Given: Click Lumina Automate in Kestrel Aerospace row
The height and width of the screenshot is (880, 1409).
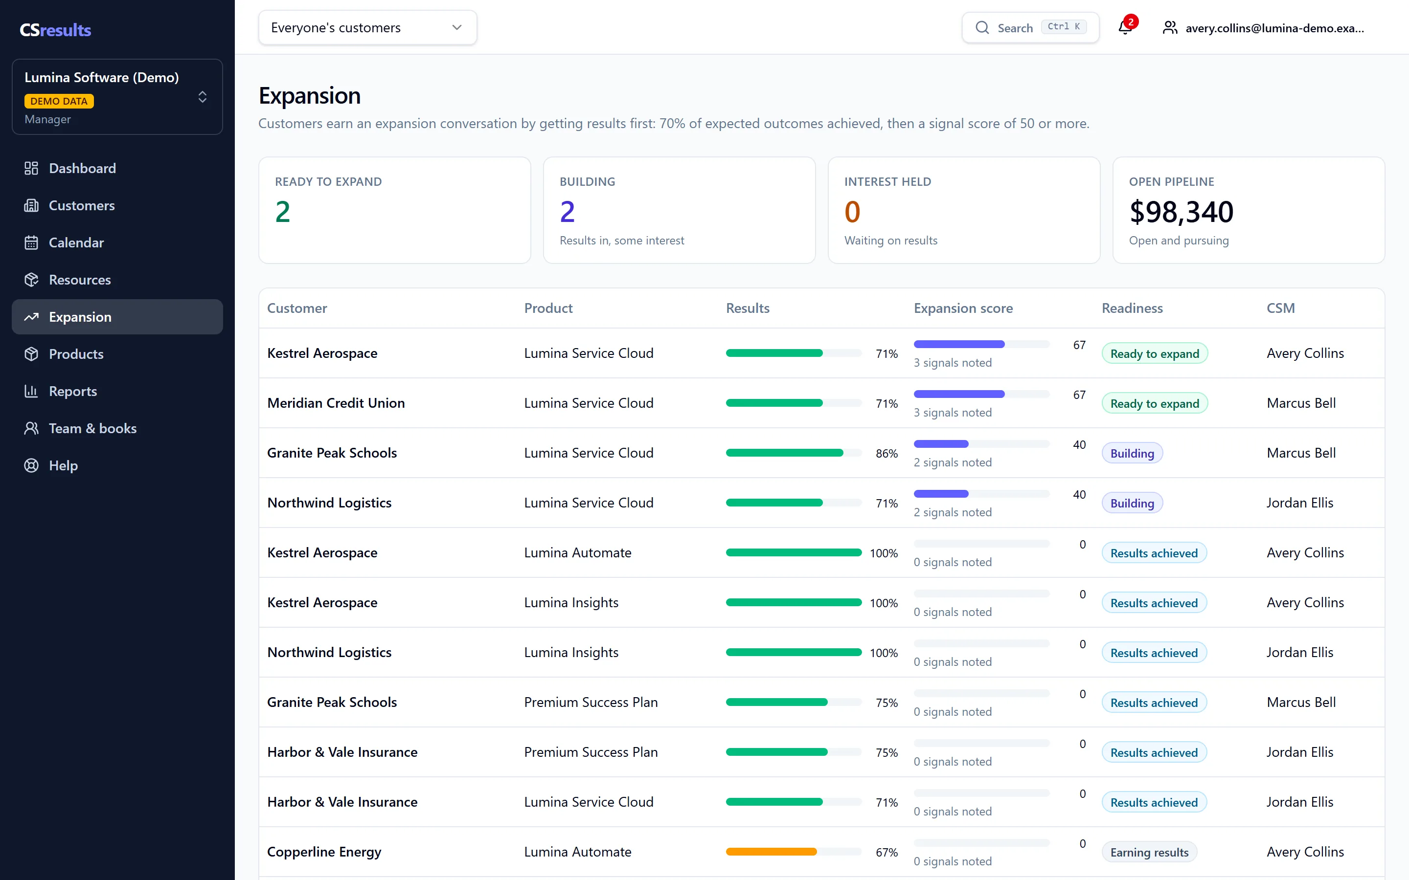Looking at the screenshot, I should (x=578, y=552).
